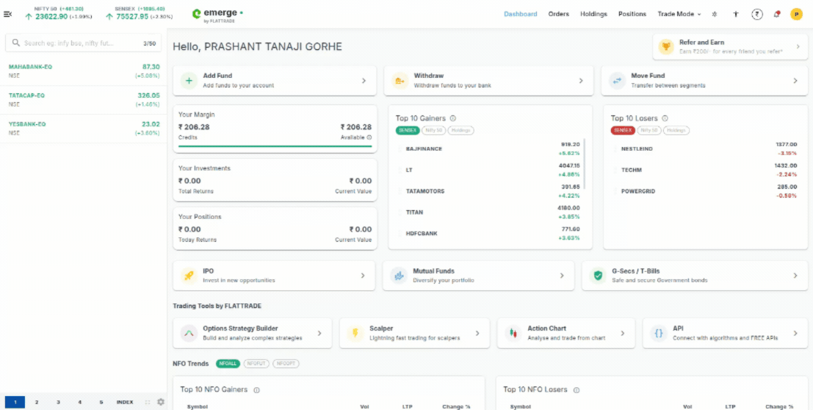The image size is (813, 410).
Task: Focus the stock search field
Action: pyautogui.click(x=84, y=43)
